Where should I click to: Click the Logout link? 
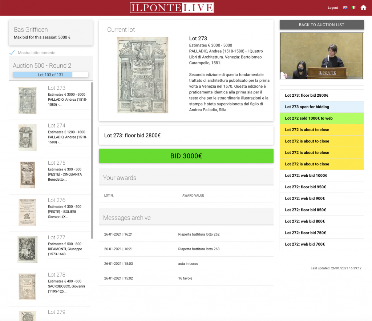click(x=333, y=8)
